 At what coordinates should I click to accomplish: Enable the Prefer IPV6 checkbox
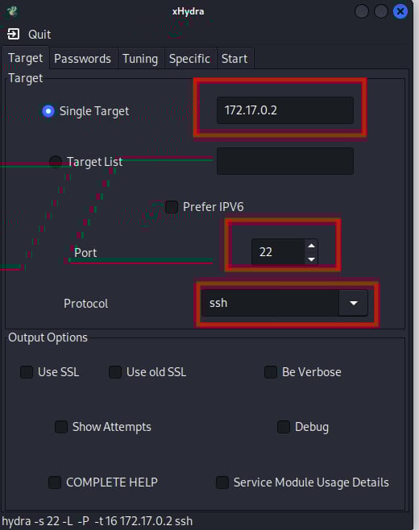coord(172,207)
